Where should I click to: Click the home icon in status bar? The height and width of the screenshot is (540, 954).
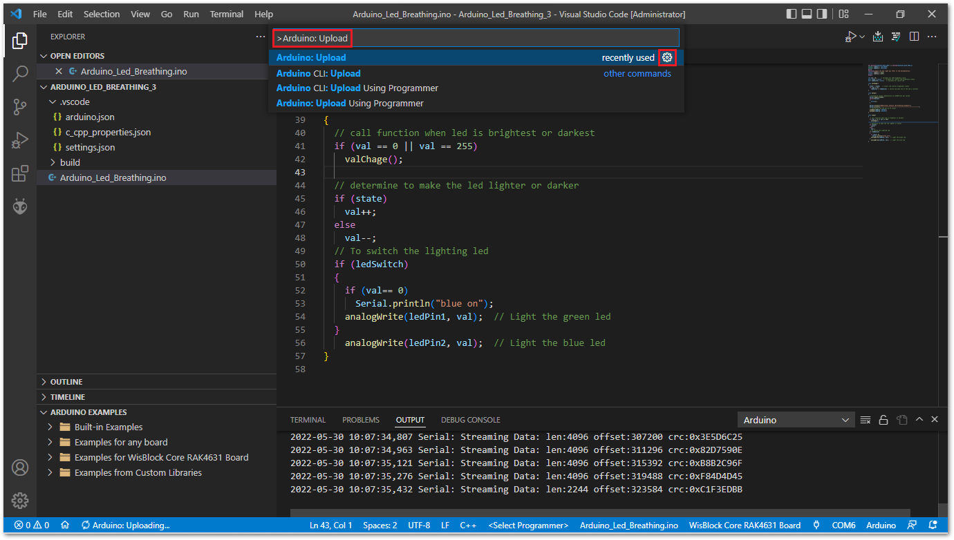pyautogui.click(x=65, y=525)
